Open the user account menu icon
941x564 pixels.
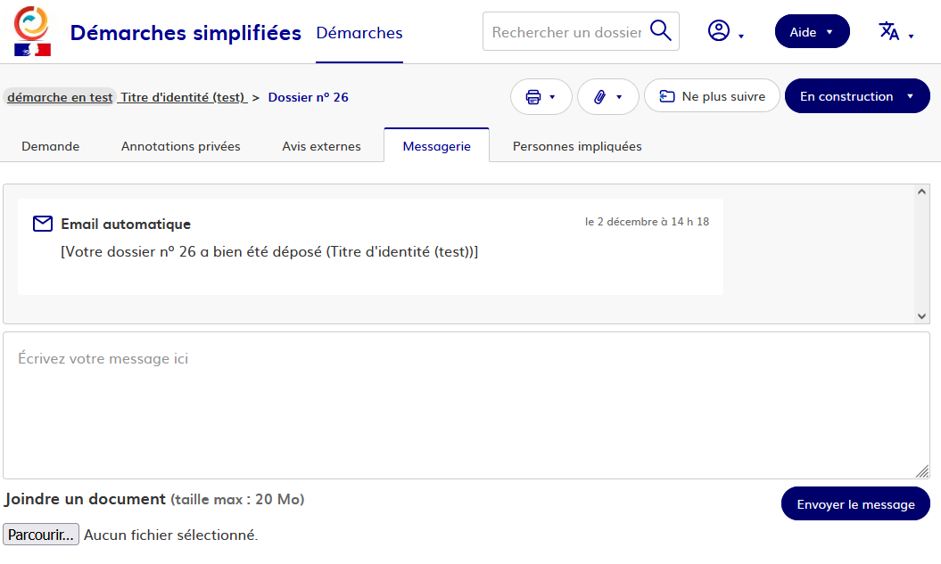coord(719,31)
